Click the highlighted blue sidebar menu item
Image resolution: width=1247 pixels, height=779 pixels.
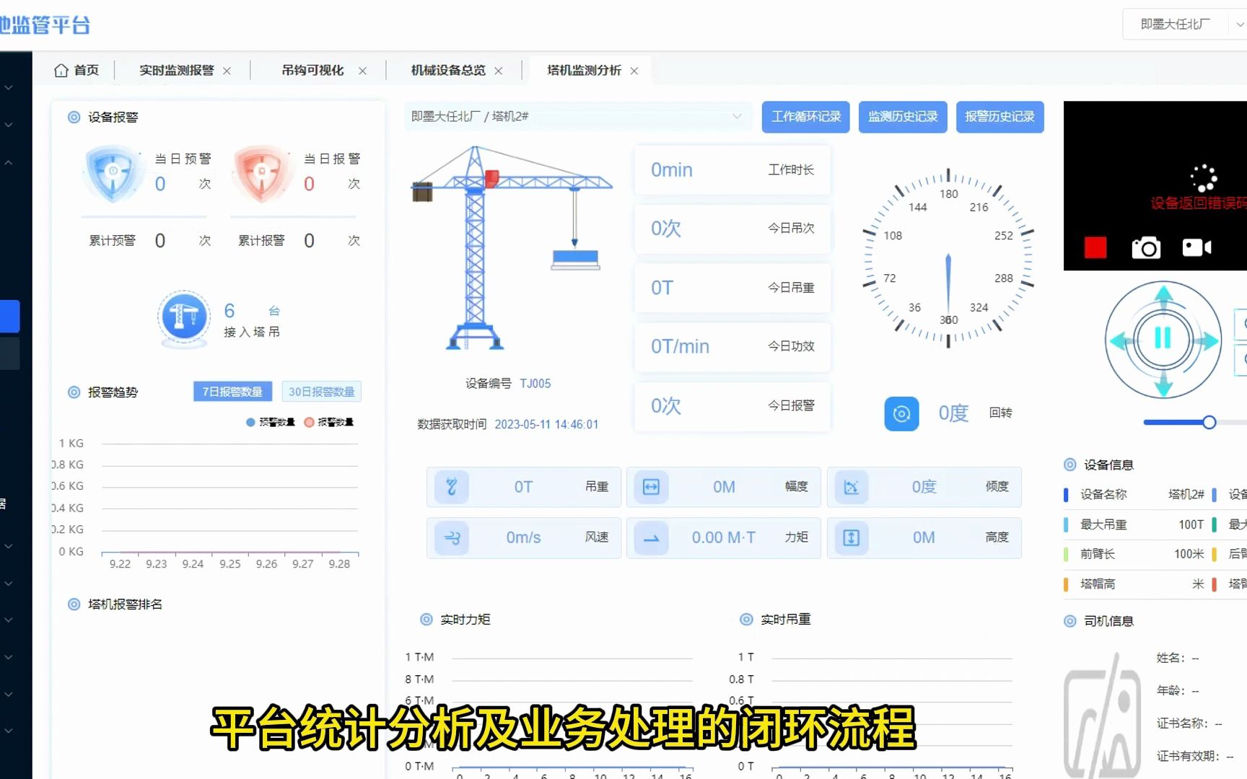click(9, 316)
